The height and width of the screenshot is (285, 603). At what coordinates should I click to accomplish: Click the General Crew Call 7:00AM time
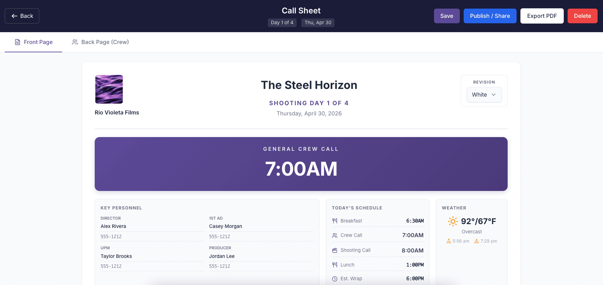301,169
